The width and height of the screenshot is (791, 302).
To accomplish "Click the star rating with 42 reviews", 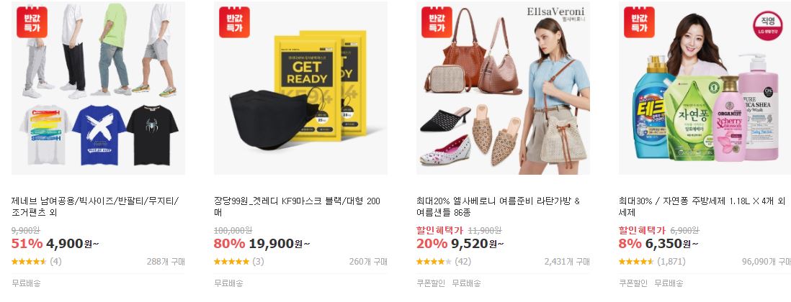I will coord(434,262).
